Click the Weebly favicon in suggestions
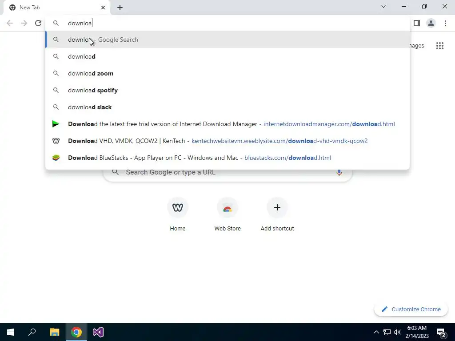455x341 pixels. tap(56, 141)
